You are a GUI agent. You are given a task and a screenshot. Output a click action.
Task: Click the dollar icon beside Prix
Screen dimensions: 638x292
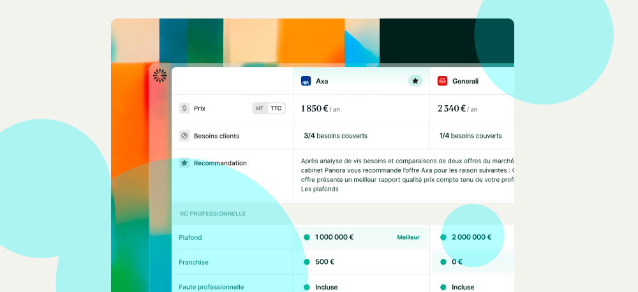184,108
